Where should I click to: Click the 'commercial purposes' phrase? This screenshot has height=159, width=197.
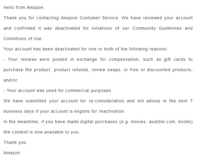(88, 91)
